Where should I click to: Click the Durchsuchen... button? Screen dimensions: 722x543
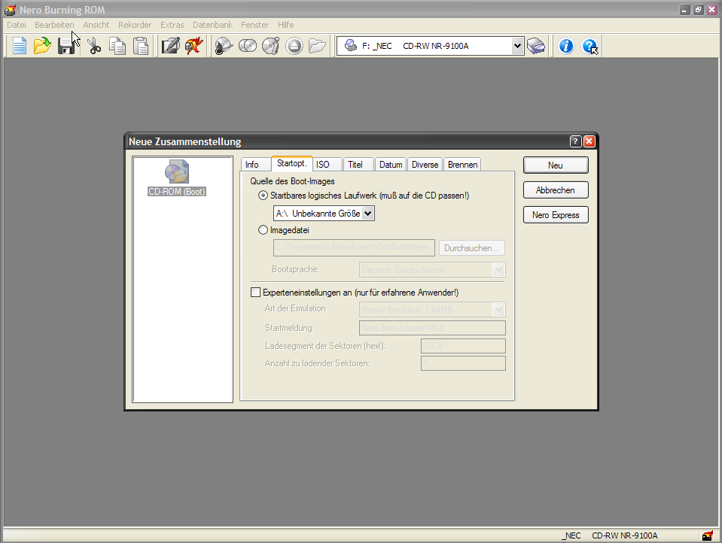coord(471,248)
